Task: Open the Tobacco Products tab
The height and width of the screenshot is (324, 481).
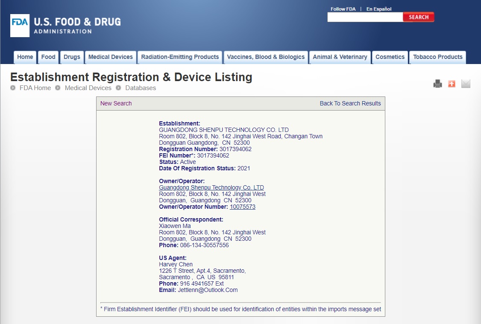Action: 437,57
